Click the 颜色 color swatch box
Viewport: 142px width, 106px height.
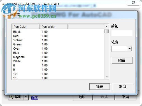point(122,33)
